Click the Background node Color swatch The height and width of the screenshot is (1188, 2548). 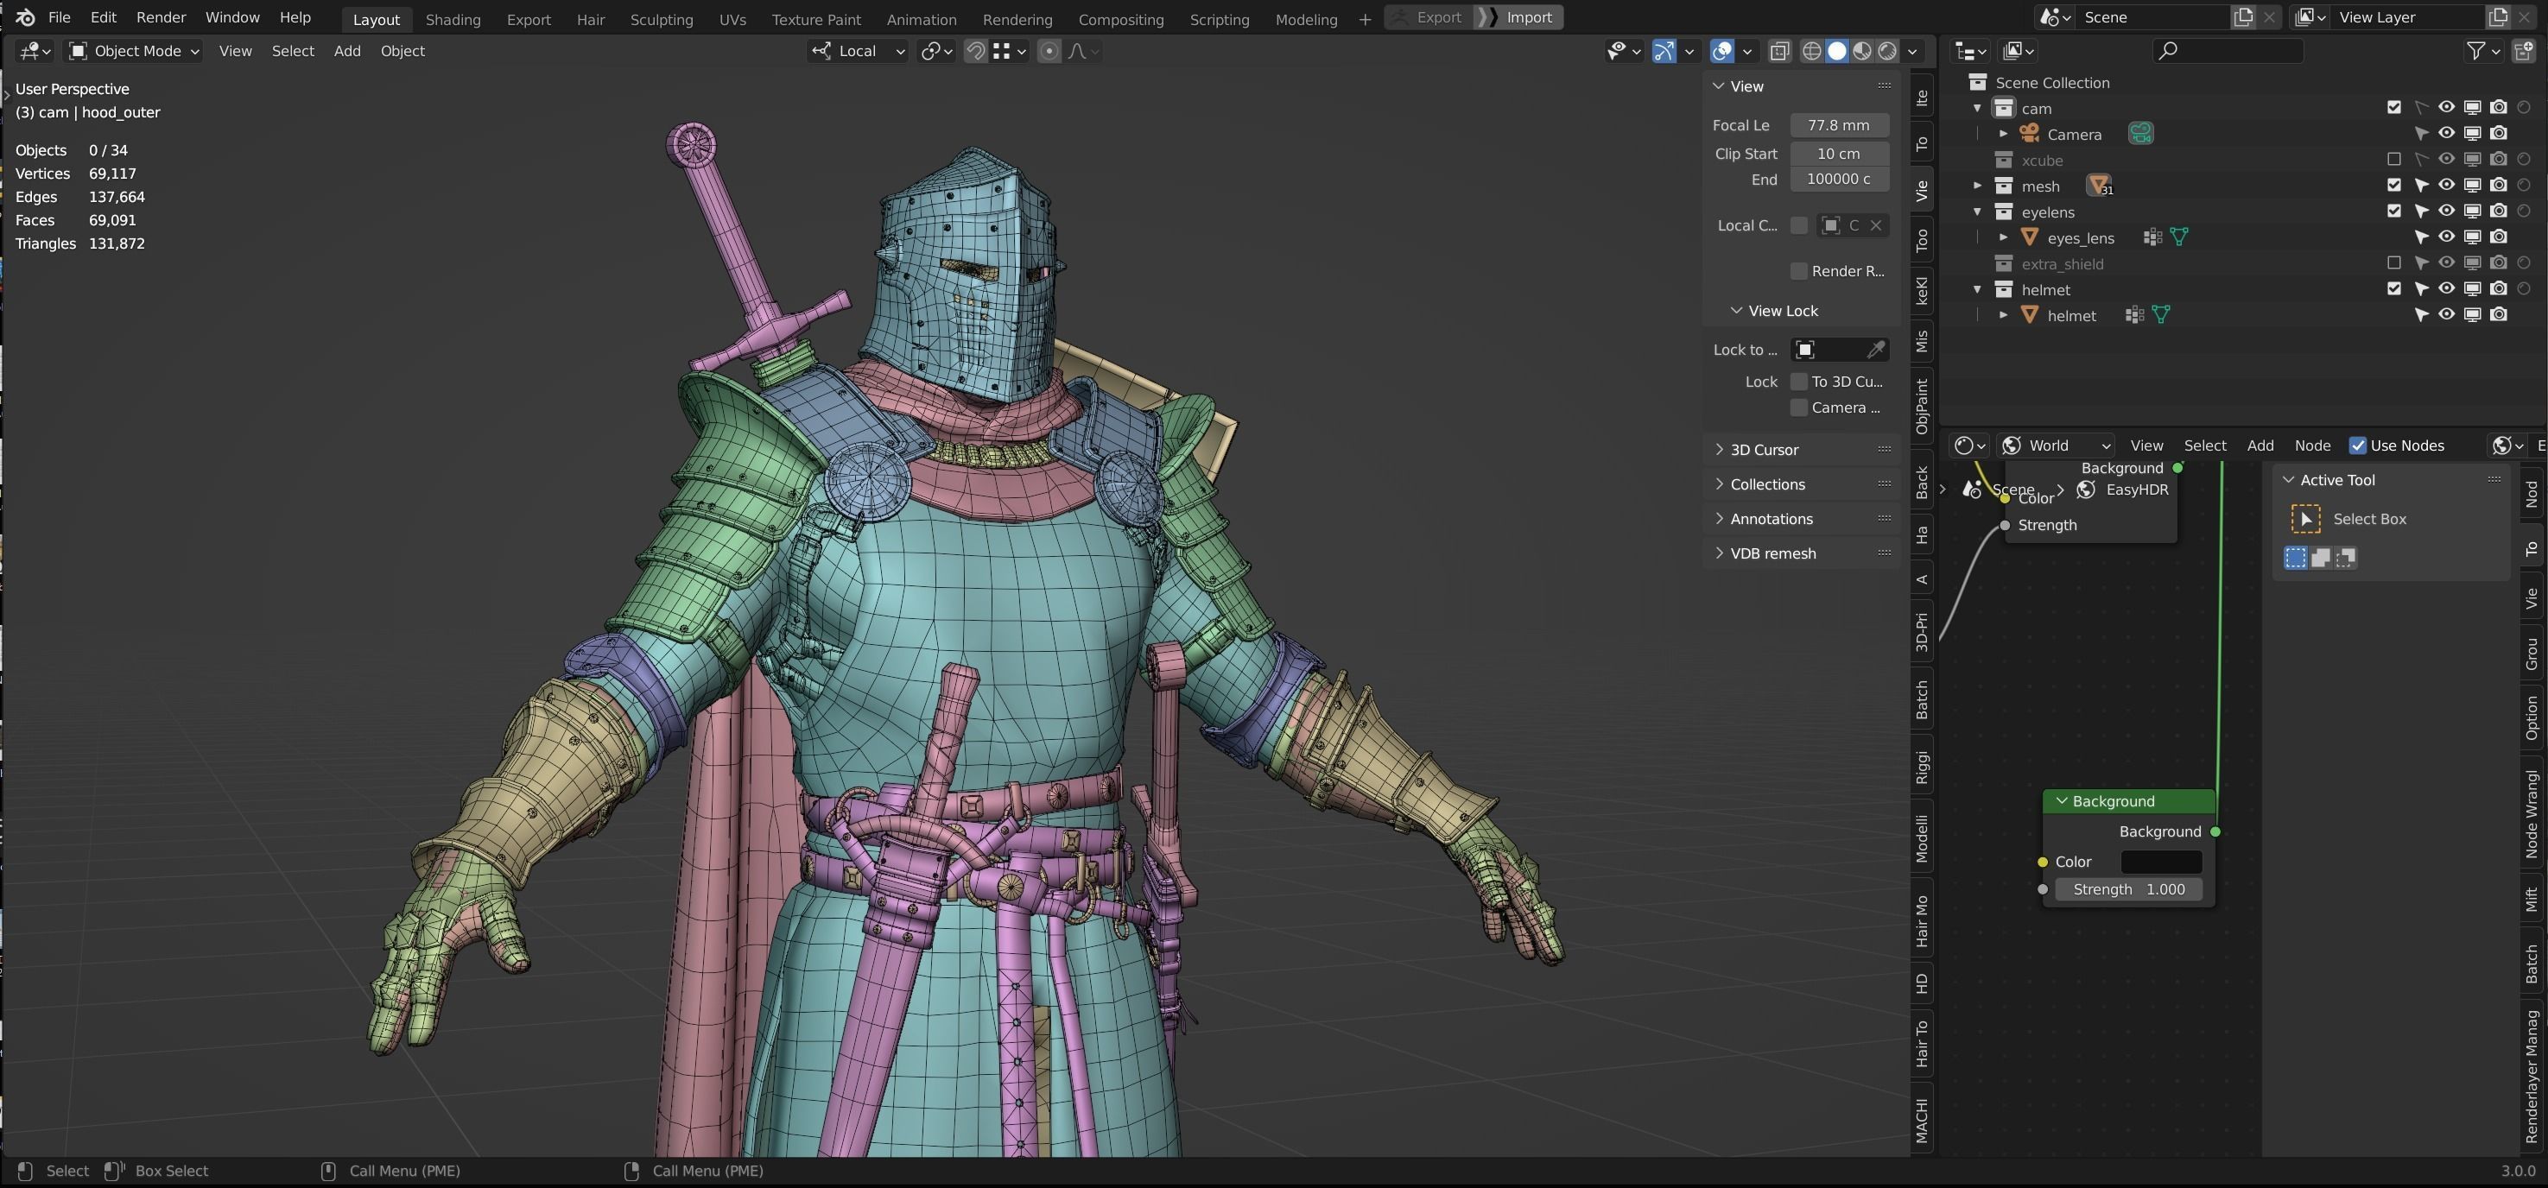point(2161,861)
